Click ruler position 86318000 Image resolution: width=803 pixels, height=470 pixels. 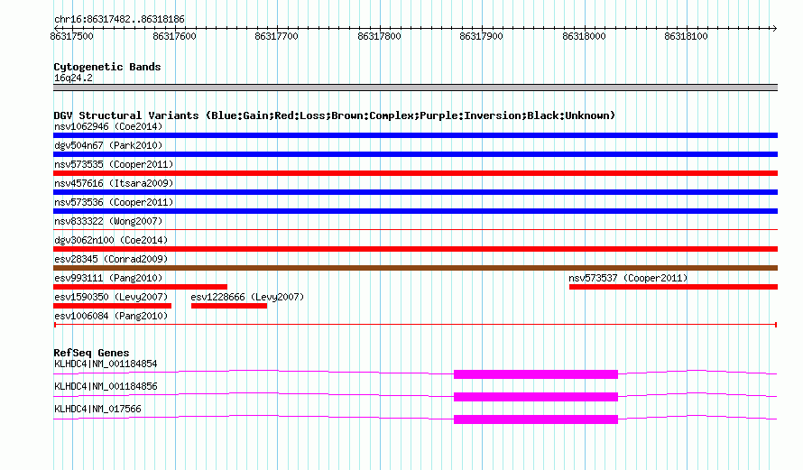585,36
